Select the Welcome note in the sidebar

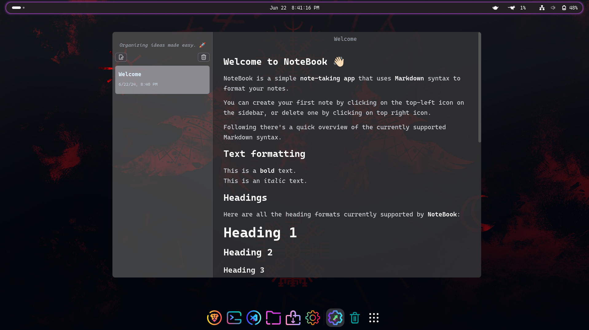tap(162, 80)
